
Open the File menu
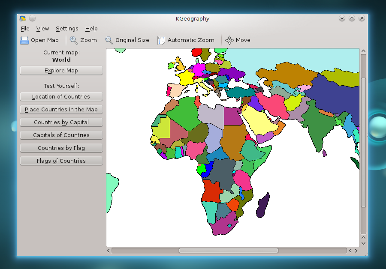25,29
